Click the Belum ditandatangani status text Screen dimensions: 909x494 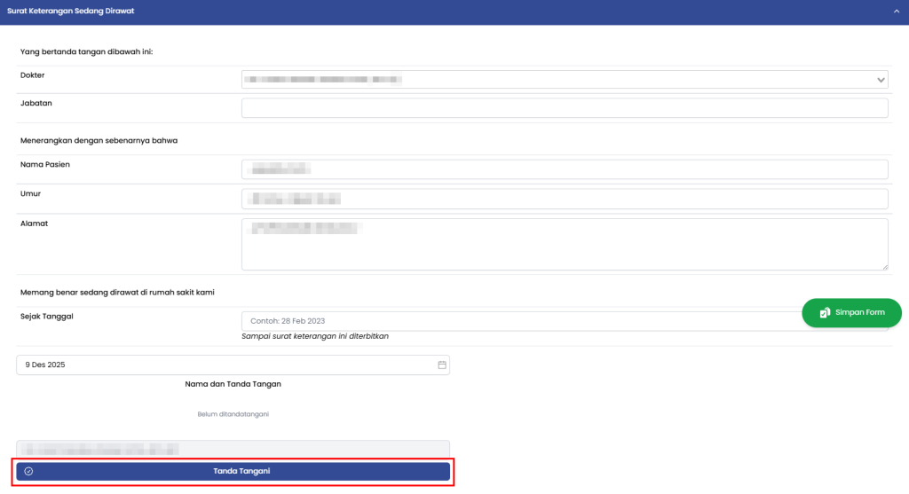pos(233,414)
